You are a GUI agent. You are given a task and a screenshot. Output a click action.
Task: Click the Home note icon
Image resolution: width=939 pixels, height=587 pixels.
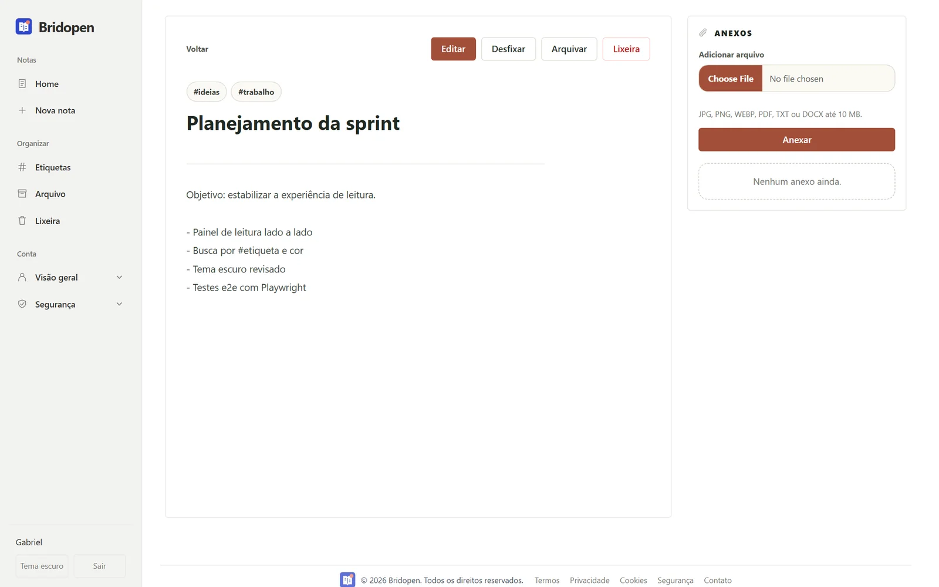22,84
